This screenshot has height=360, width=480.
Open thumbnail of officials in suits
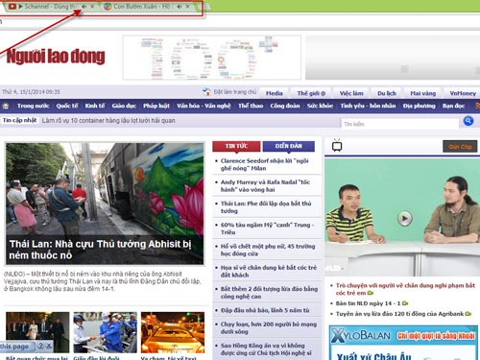(x=37, y=332)
